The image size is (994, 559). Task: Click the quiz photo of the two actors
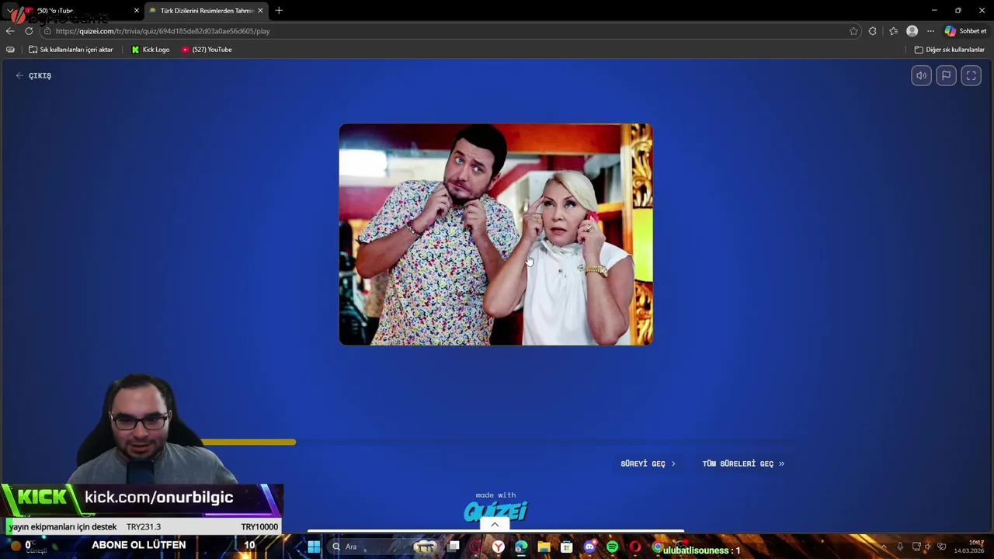click(495, 234)
